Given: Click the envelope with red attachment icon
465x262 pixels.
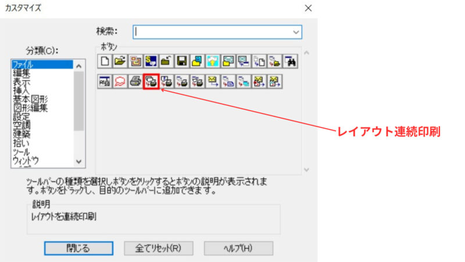Looking at the screenshot, I should tap(259, 82).
